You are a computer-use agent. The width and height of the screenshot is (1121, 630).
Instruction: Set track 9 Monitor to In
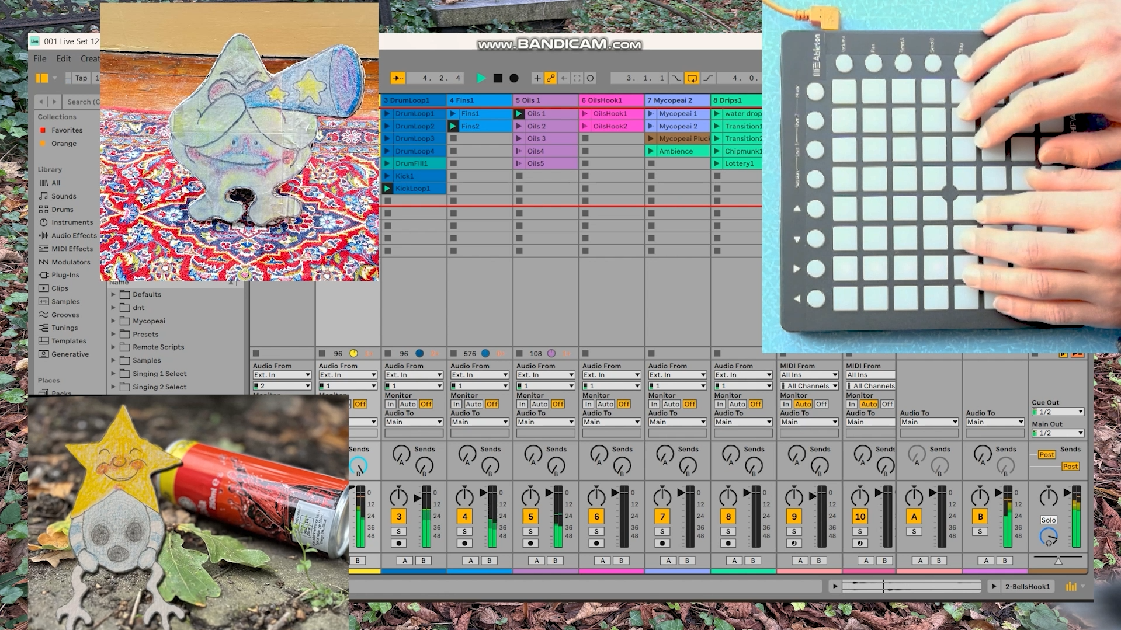pos(786,404)
